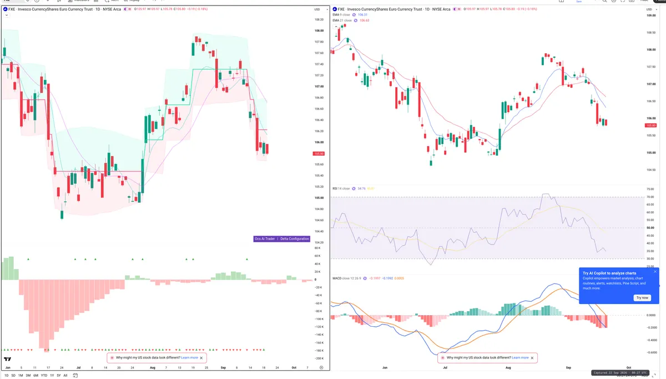The image size is (666, 379).
Task: Collapse the right chart indicator legend chevron
Action: (x=335, y=26)
